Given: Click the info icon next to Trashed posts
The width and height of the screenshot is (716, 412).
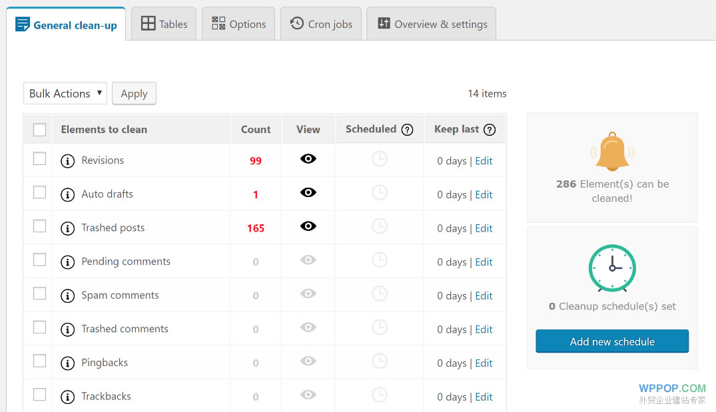Looking at the screenshot, I should [67, 228].
